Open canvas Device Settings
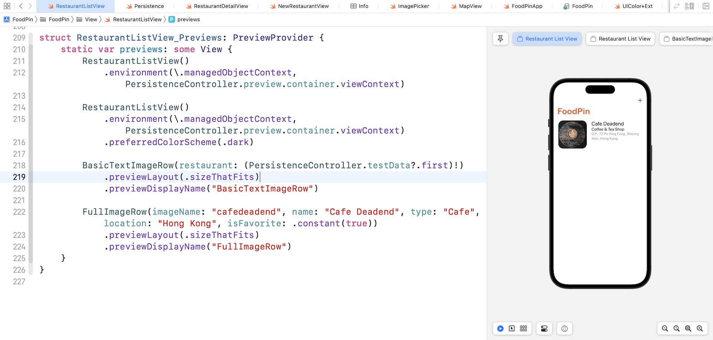This screenshot has height=340, width=713. pos(544,328)
